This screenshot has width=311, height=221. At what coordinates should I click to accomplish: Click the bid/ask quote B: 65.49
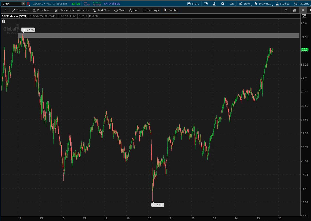97,3
